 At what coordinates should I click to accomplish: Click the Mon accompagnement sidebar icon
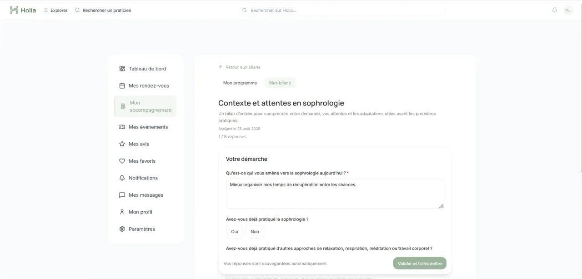click(123, 106)
